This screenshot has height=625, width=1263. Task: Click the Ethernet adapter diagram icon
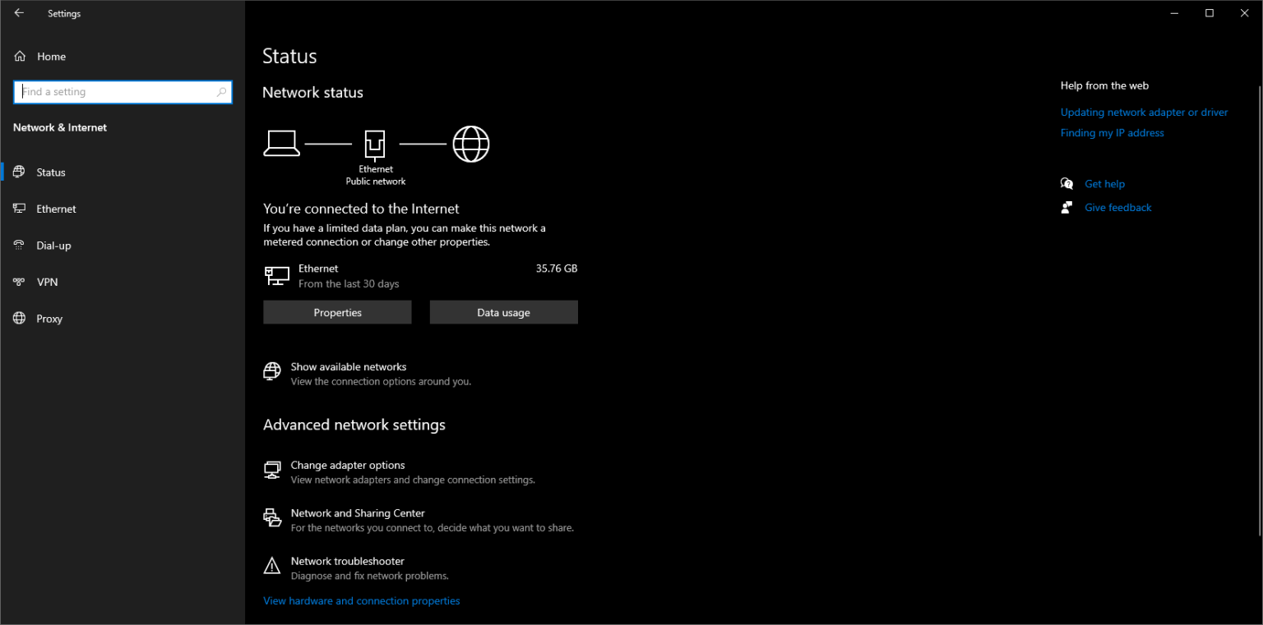pyautogui.click(x=375, y=144)
